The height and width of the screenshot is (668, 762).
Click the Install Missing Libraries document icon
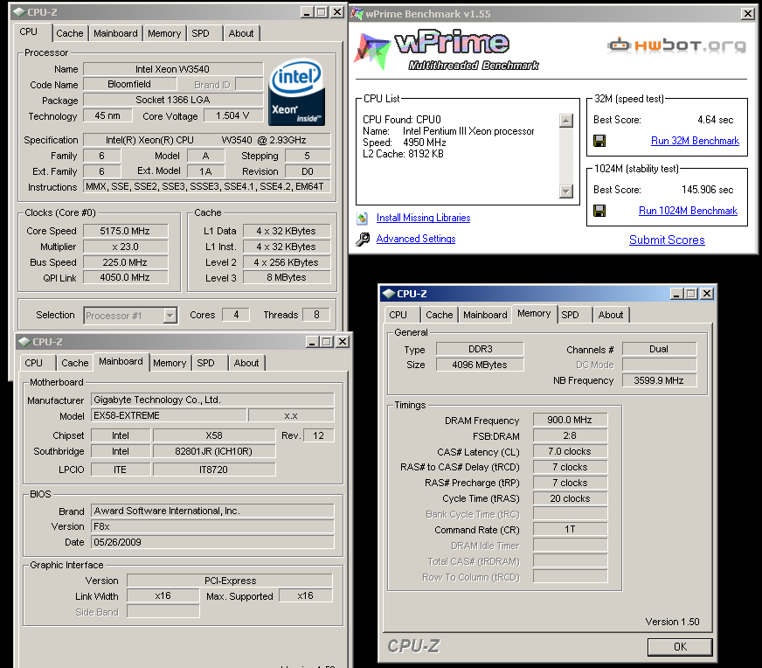(x=362, y=219)
